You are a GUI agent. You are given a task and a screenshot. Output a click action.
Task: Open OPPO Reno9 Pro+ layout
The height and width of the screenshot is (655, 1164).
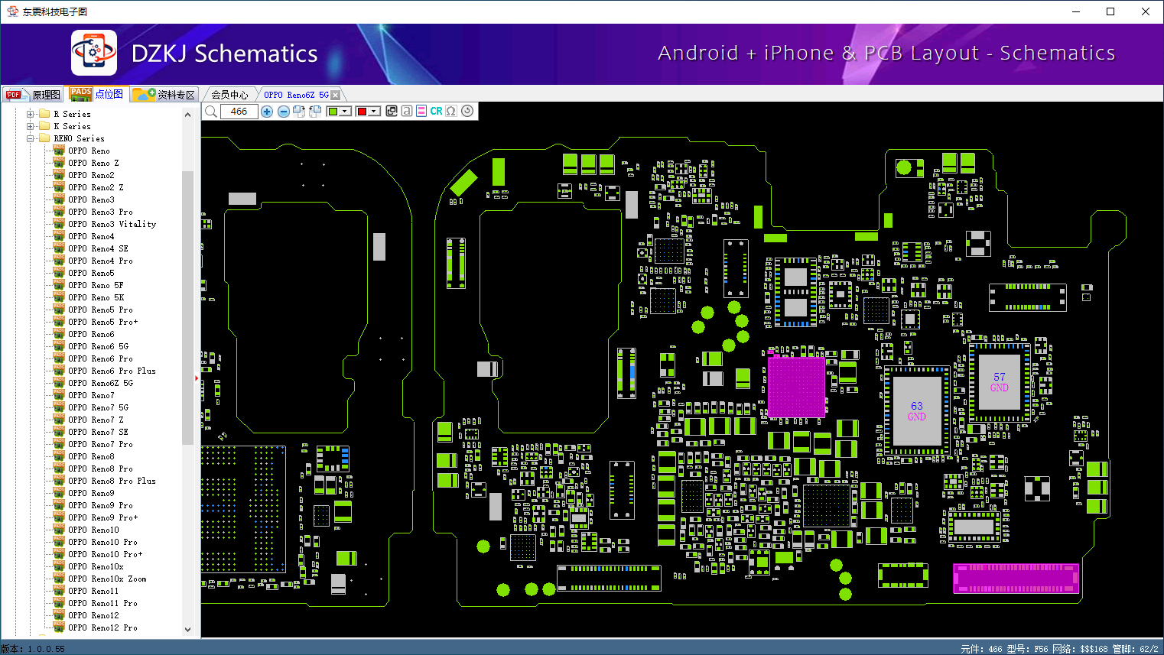click(x=103, y=517)
